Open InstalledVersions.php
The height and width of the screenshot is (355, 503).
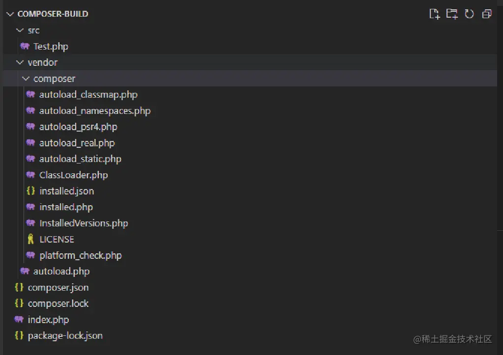[x=84, y=223]
